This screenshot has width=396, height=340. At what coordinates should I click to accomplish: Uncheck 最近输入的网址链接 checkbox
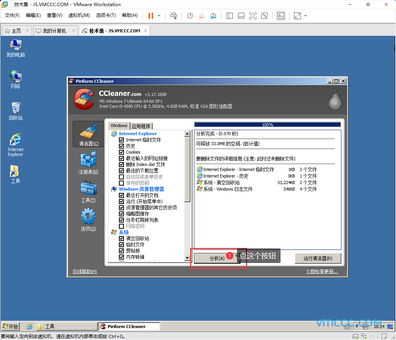[x=122, y=158]
